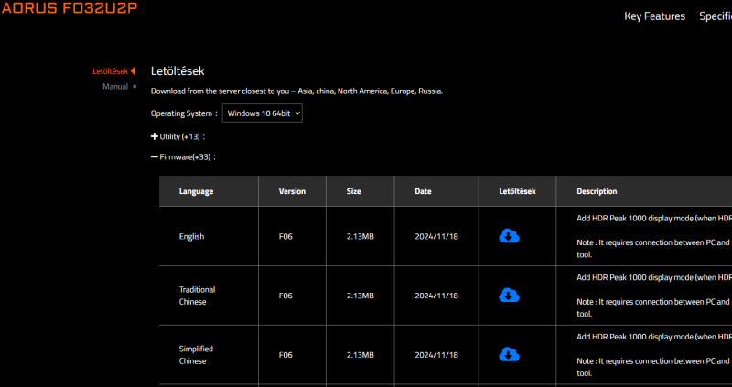The width and height of the screenshot is (732, 387).
Task: Click server download instruction text
Action: pyautogui.click(x=296, y=91)
